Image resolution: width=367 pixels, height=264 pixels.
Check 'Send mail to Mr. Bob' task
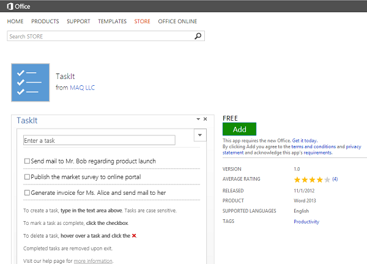coord(27,161)
